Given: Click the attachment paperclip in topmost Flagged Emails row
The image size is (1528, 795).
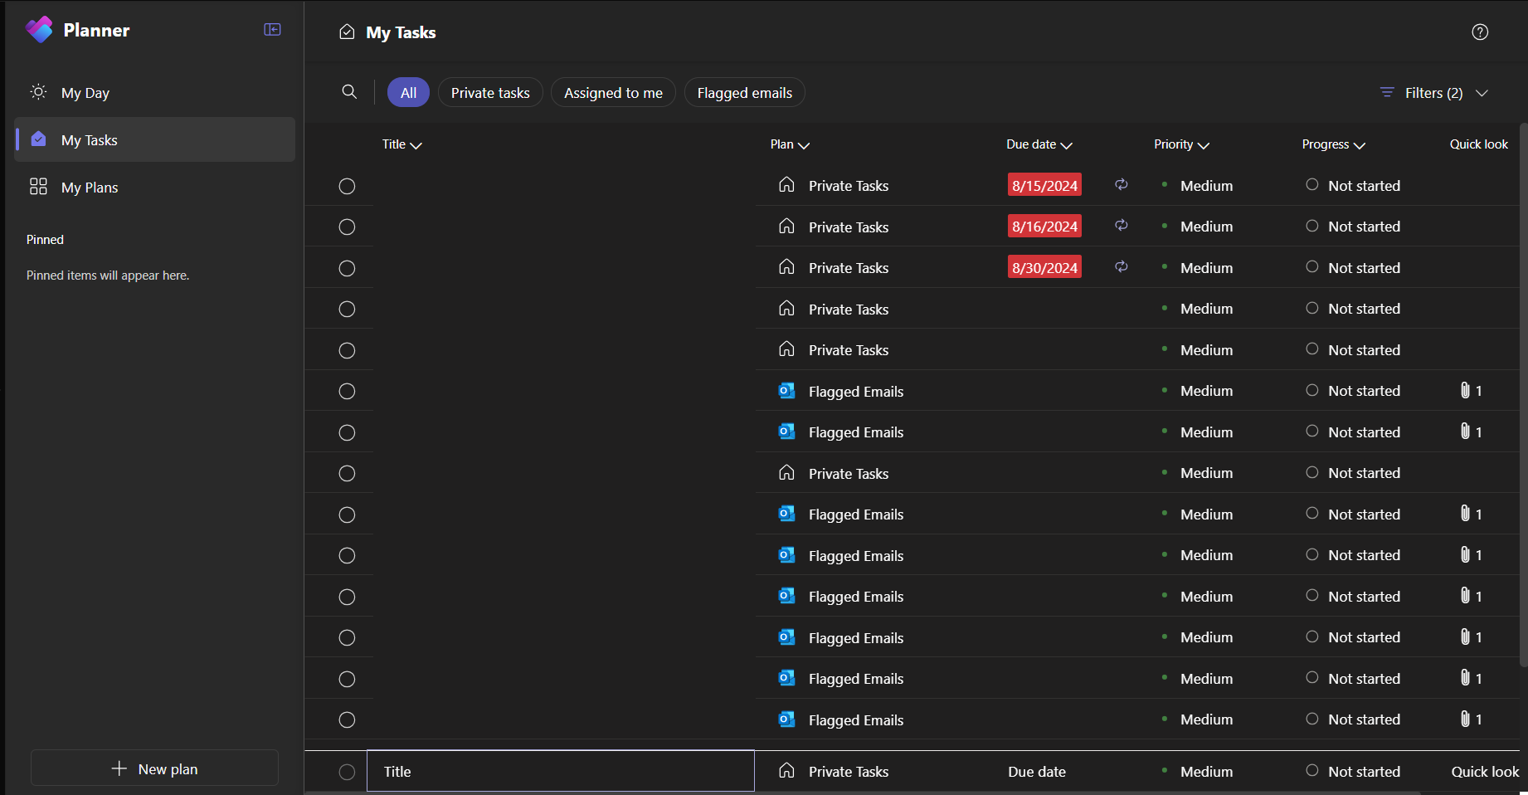Looking at the screenshot, I should [x=1465, y=391].
